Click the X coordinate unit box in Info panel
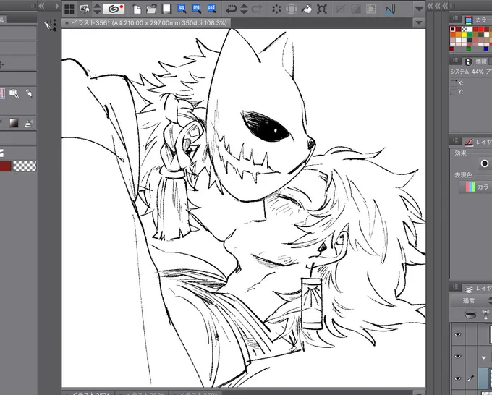 pos(454,83)
